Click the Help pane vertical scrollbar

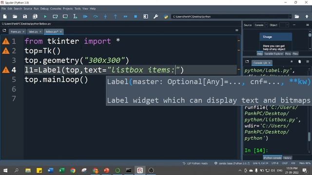coord(310,40)
